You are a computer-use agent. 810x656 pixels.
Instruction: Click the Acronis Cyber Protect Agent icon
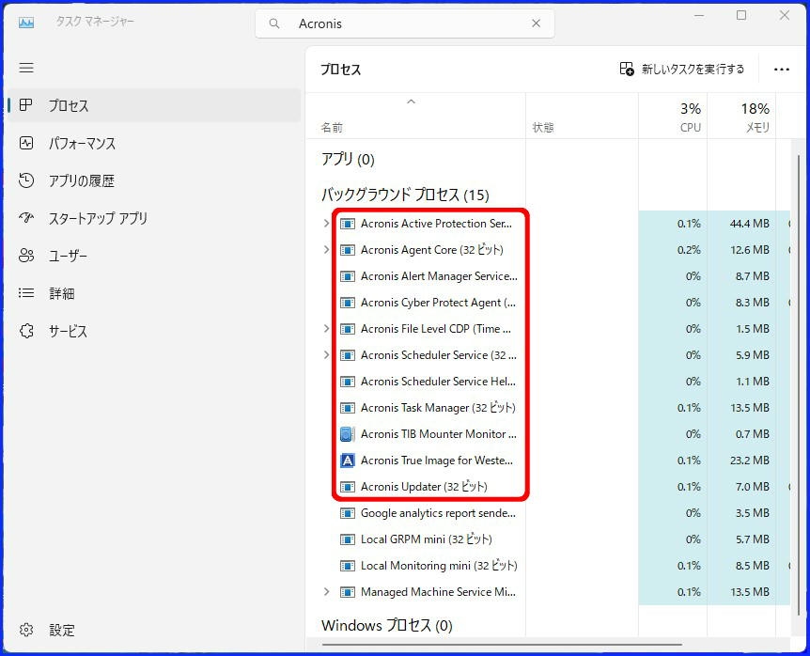(348, 303)
